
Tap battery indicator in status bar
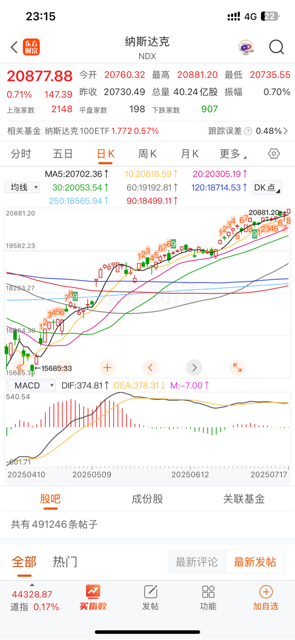coord(270,16)
